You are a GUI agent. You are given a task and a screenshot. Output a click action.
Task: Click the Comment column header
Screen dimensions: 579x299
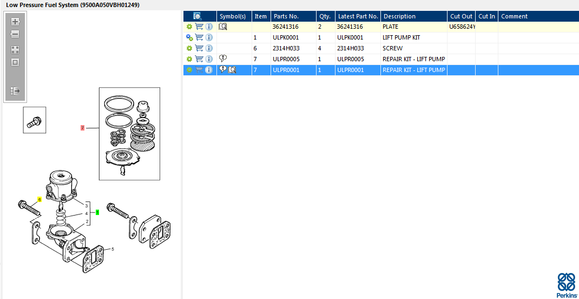click(x=538, y=16)
